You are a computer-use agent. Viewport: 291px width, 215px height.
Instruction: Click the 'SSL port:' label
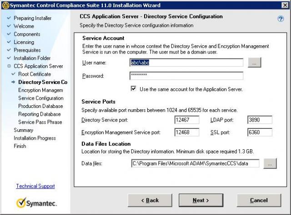[x=220, y=132]
